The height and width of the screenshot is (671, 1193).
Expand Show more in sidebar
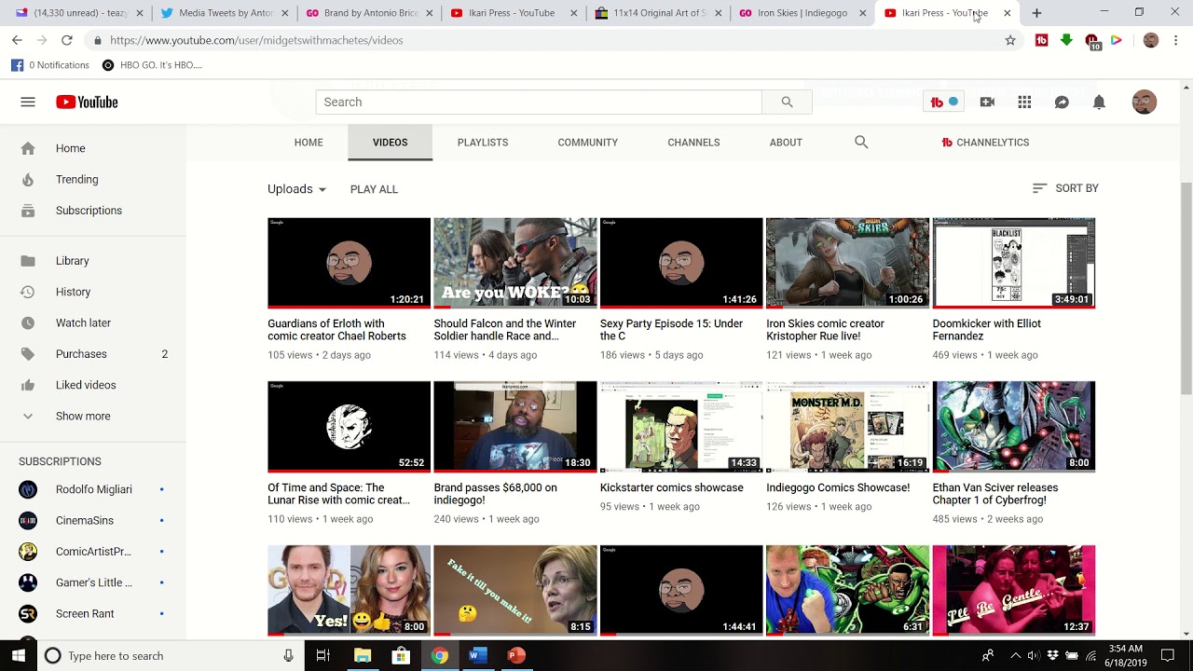[x=82, y=417]
